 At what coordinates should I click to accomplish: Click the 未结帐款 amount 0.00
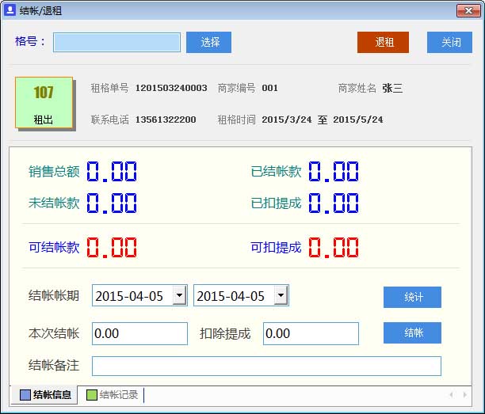[112, 203]
